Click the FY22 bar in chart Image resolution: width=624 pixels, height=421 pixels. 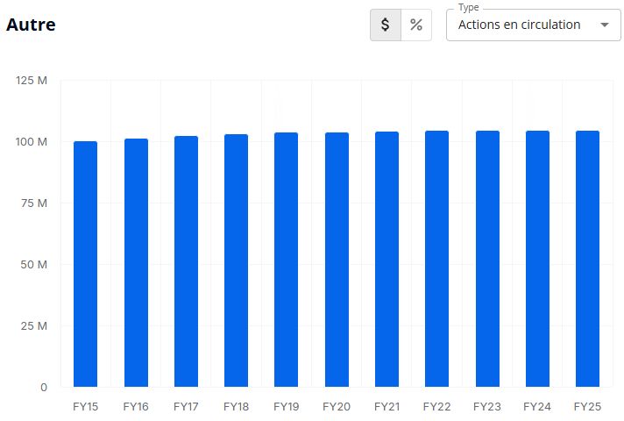[x=437, y=259]
